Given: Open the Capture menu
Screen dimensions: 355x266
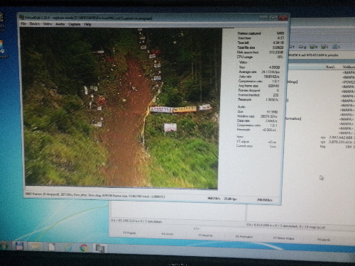Looking at the screenshot, I should point(75,24).
